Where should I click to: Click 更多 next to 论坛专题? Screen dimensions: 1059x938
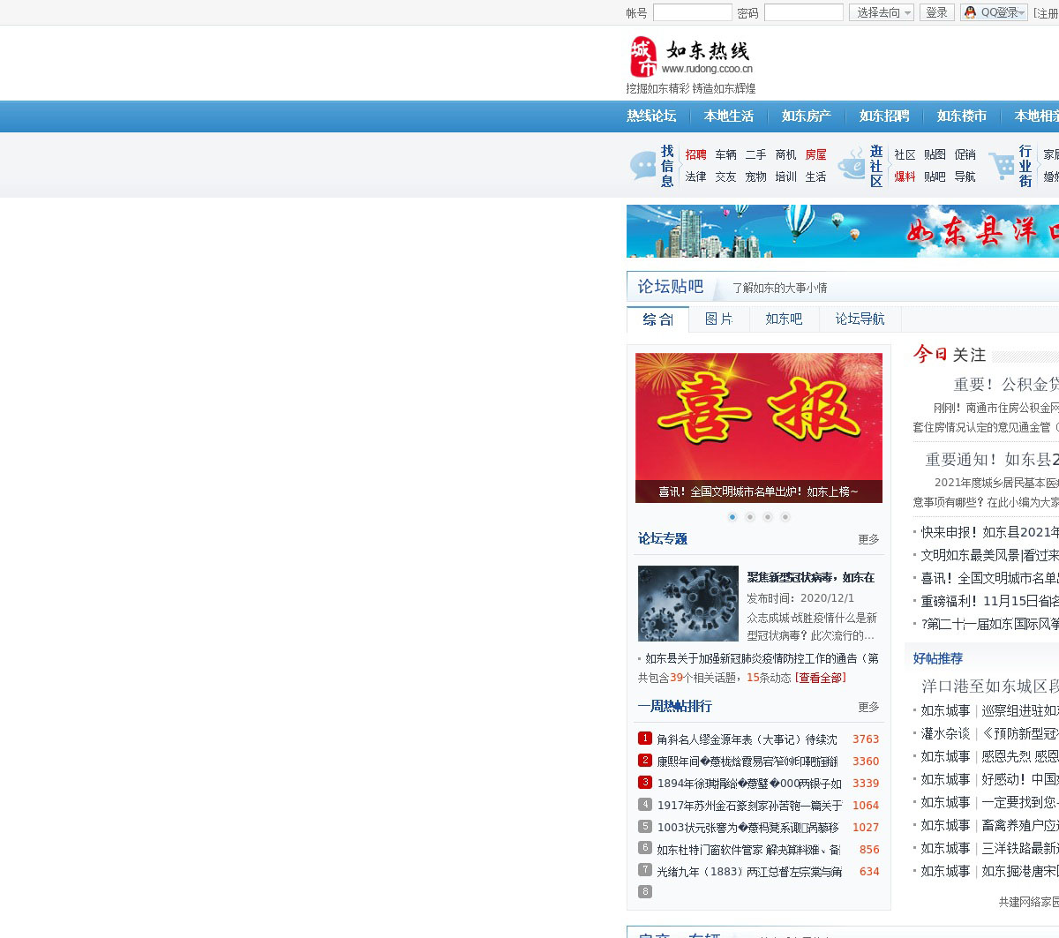point(868,539)
